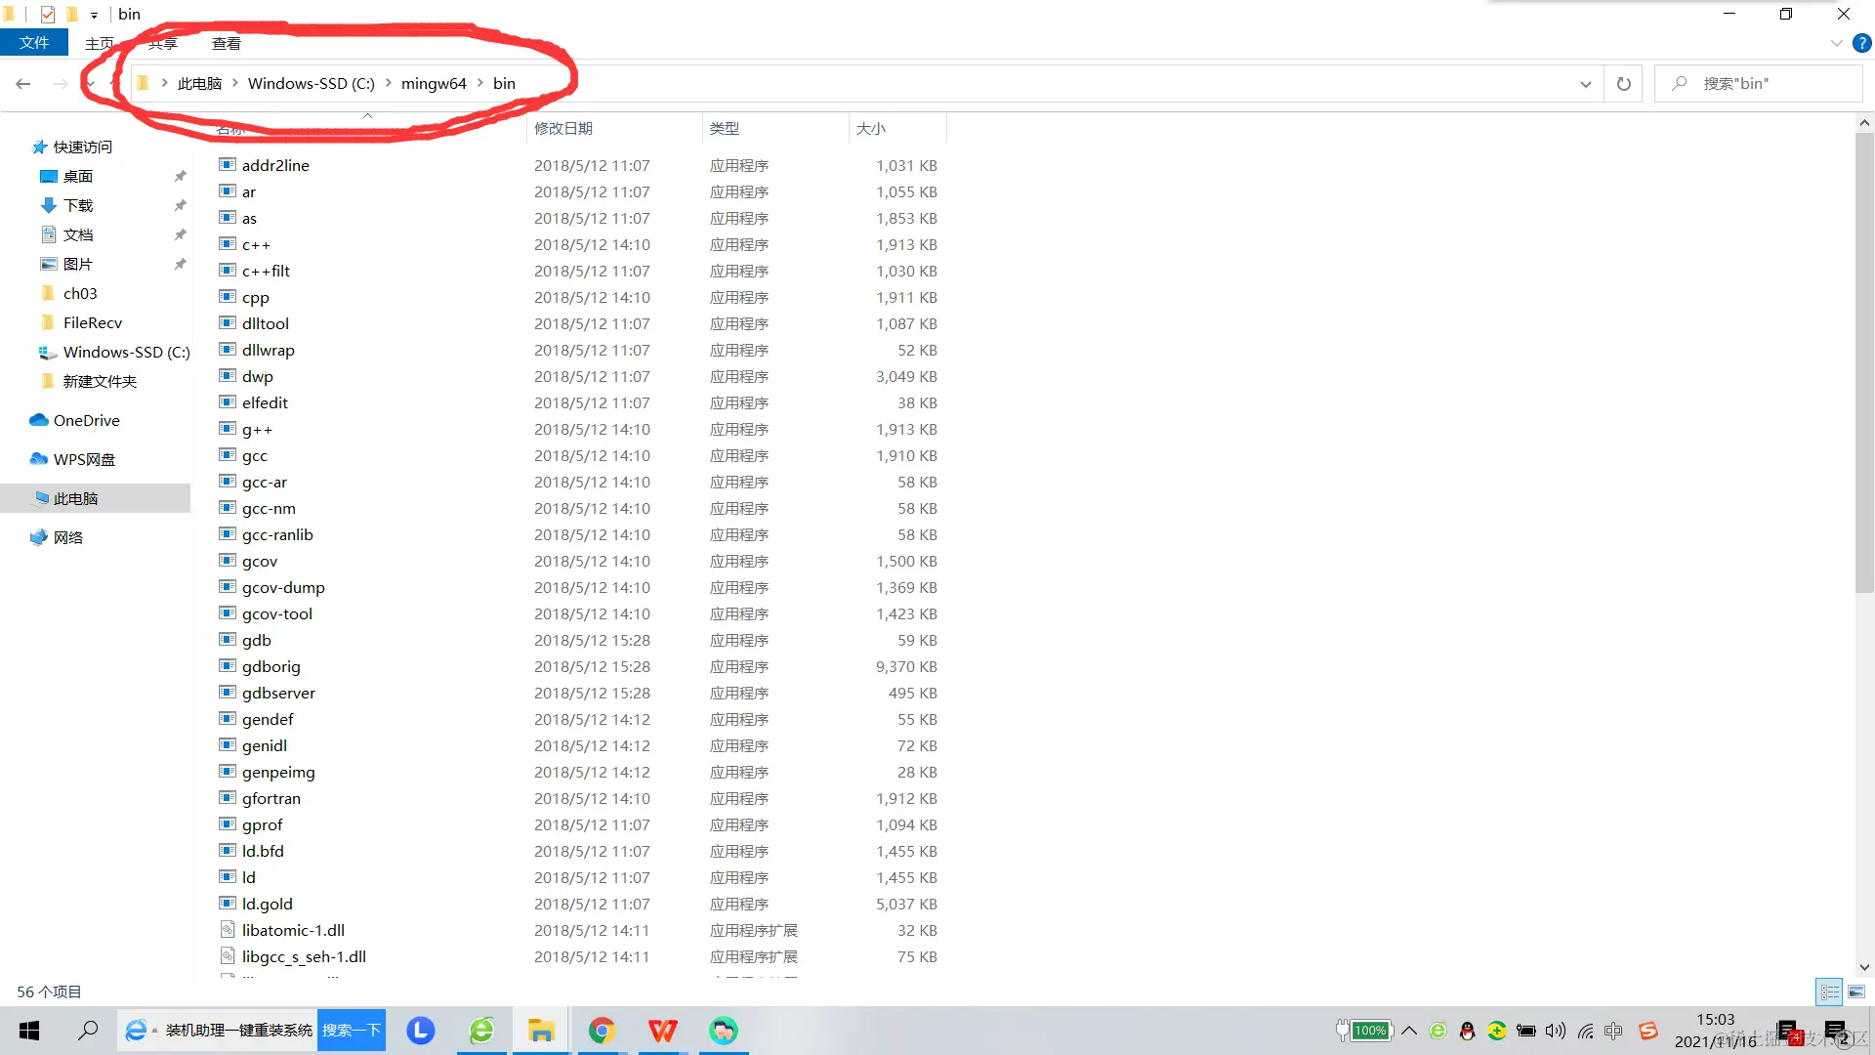The width and height of the screenshot is (1875, 1055).
Task: Open the OneDrive item in sidebar
Action: pos(86,420)
